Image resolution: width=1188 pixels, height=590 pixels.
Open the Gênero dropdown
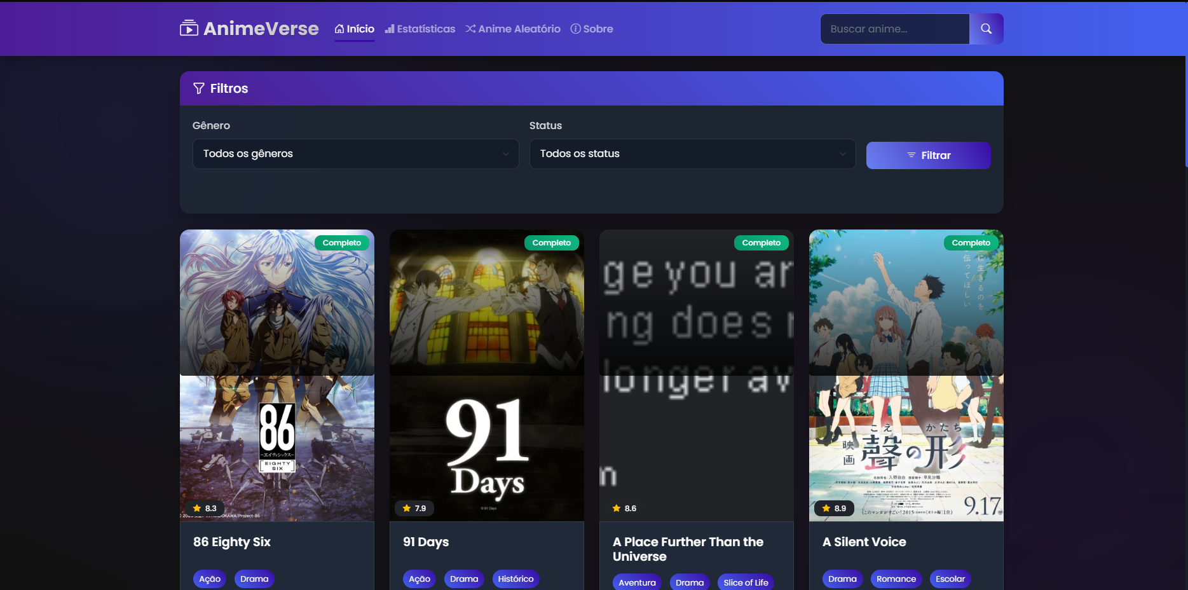click(x=355, y=154)
